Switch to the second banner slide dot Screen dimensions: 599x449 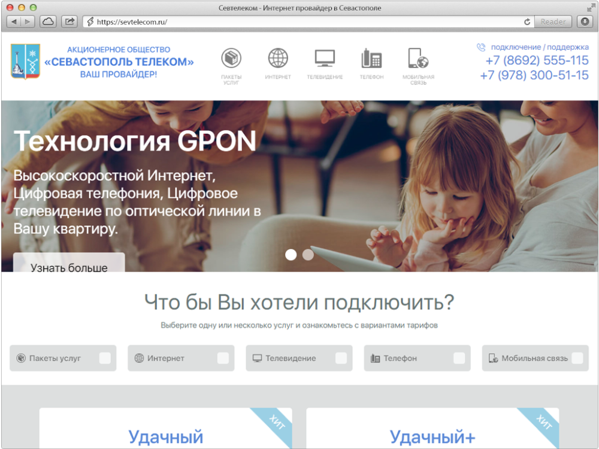[x=308, y=255]
